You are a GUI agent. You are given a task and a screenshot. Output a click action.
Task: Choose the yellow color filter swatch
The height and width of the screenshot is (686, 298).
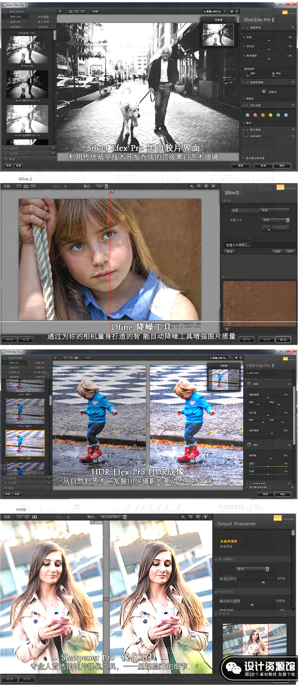270,115
